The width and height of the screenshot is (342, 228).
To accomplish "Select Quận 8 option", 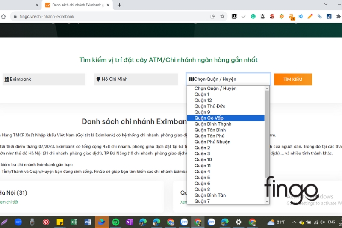I will click(226, 189).
